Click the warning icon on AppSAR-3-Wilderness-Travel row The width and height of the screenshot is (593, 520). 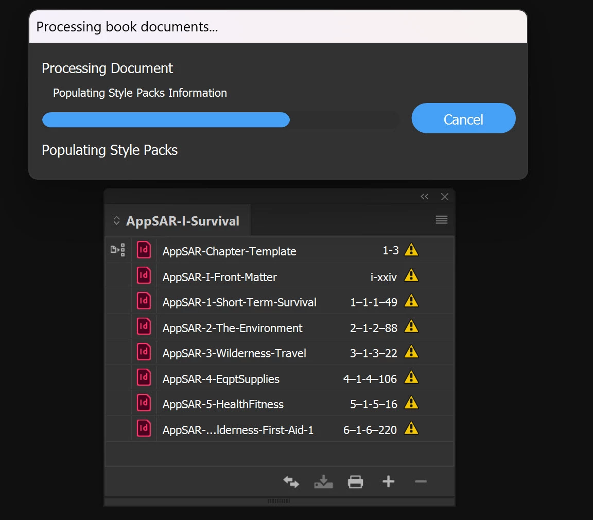[411, 352]
